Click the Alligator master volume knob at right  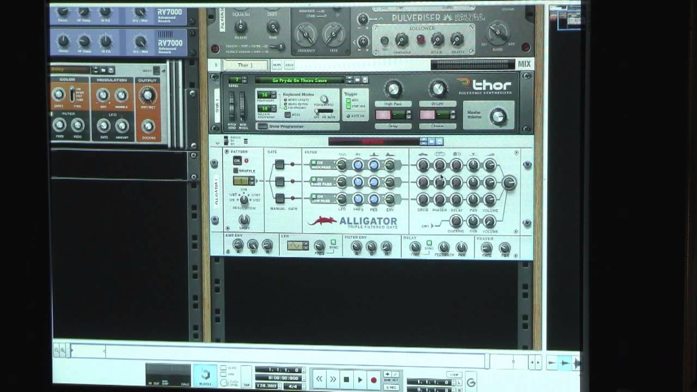509,183
